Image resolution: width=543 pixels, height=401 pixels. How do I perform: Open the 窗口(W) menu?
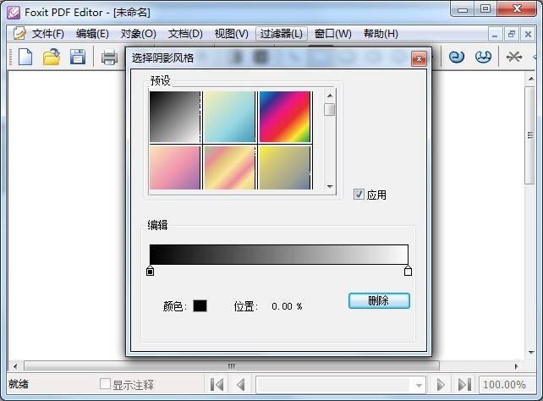(332, 34)
